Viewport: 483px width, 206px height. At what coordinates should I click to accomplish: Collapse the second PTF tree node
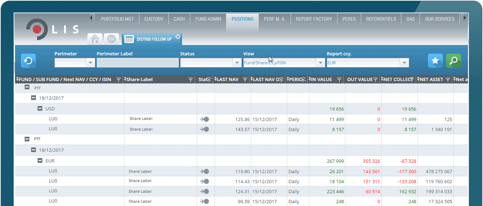(x=27, y=139)
